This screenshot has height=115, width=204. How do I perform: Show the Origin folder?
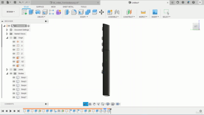(11, 38)
